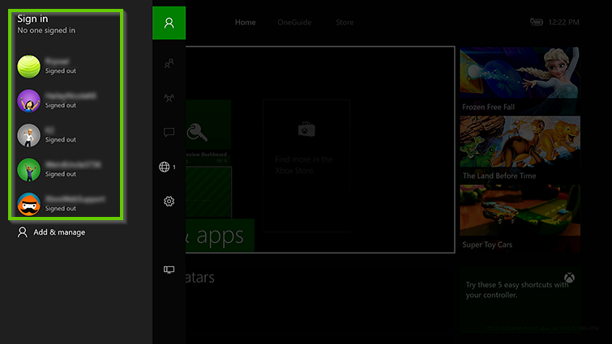Open the Notifications globe icon
The image size is (612, 344).
pos(165,167)
